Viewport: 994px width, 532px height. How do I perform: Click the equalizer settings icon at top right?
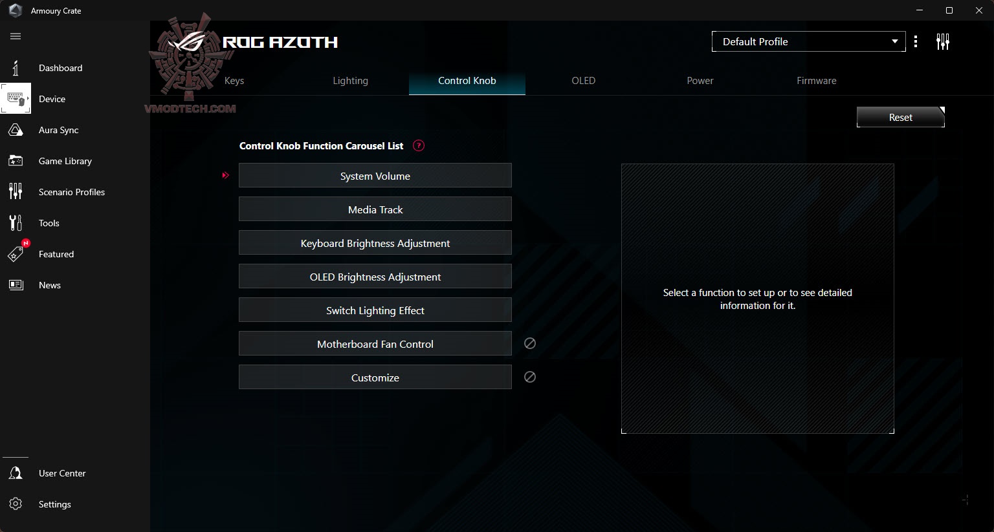[943, 42]
